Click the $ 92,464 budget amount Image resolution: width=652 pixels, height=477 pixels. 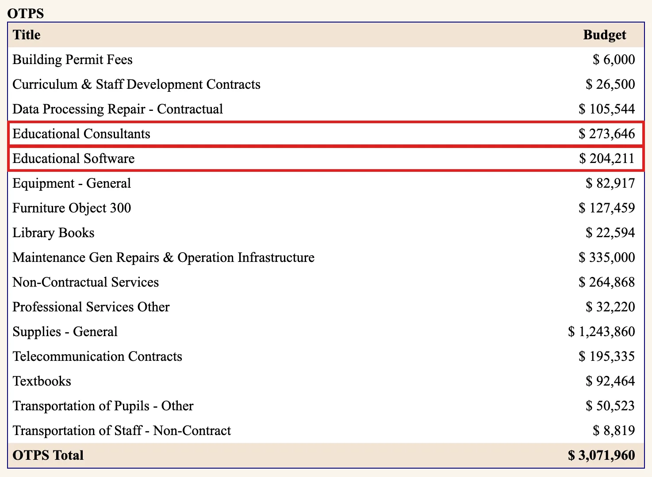pyautogui.click(x=610, y=381)
